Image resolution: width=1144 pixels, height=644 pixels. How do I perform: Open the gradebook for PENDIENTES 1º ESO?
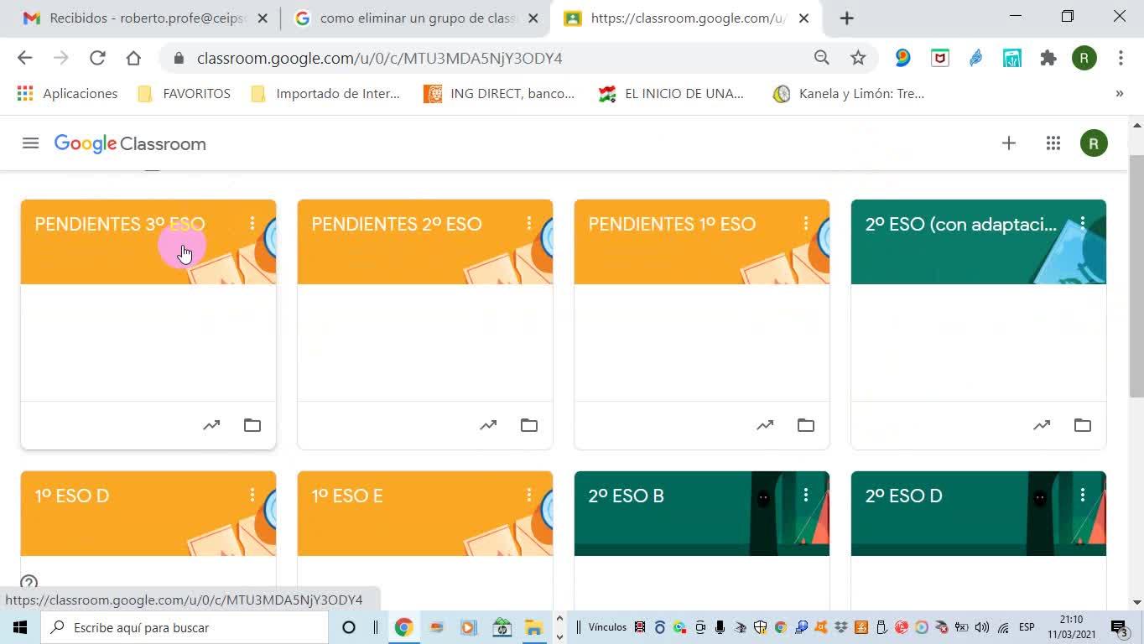pos(765,425)
